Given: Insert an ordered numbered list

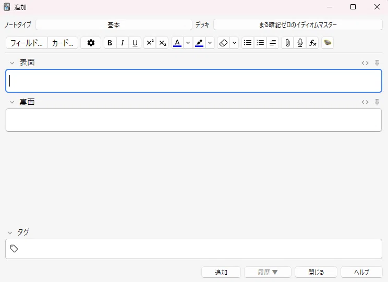Looking at the screenshot, I should pyautogui.click(x=260, y=43).
